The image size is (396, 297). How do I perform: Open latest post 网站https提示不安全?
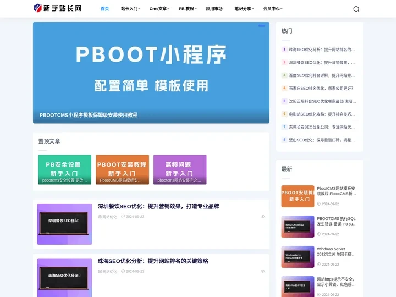336,282
